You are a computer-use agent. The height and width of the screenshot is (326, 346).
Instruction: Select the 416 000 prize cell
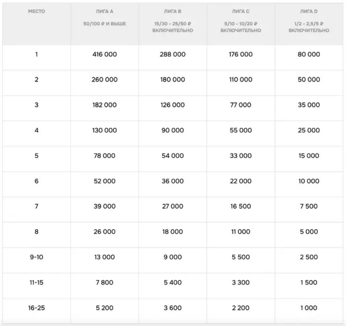105,54
